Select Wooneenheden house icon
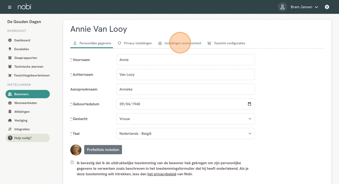 pos(10,103)
